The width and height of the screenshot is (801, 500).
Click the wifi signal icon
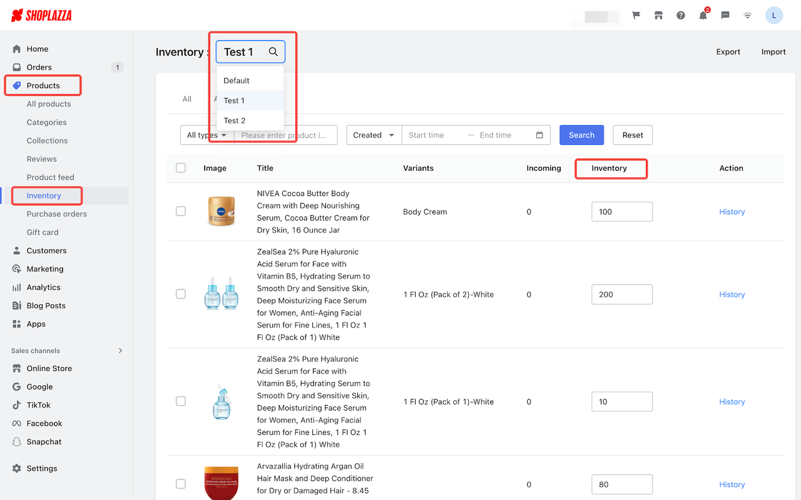coord(747,15)
